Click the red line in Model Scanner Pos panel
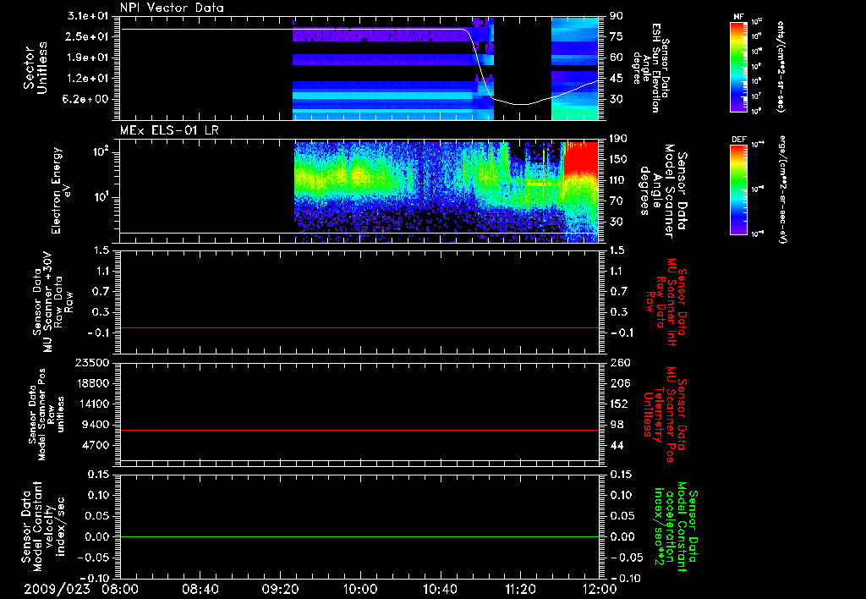Image resolution: width=866 pixels, height=599 pixels. [359, 430]
